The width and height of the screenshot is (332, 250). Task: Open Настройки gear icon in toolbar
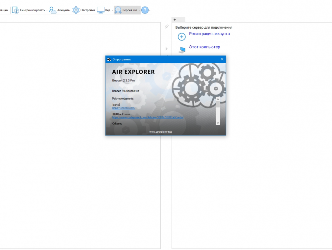click(76, 10)
